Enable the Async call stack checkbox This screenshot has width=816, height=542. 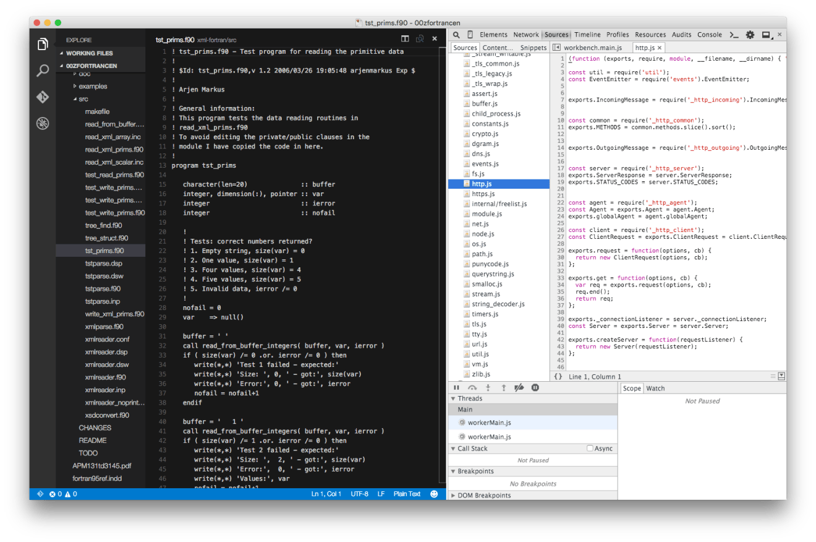point(590,449)
